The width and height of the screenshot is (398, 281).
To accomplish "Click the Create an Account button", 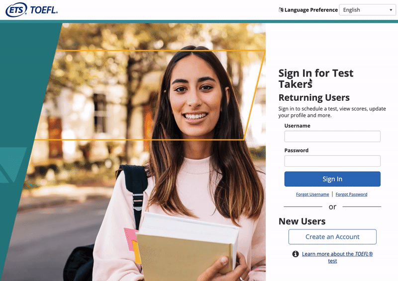I will 332,237.
